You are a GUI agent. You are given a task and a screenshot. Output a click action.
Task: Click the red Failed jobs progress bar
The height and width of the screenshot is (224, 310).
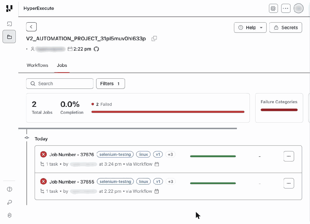coord(168,112)
